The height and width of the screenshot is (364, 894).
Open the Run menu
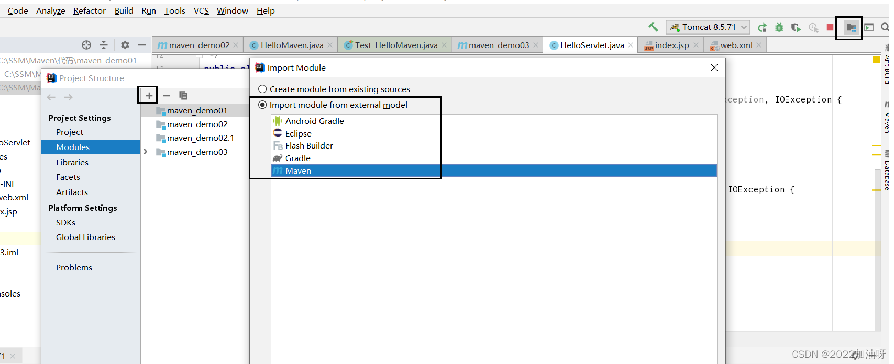click(x=149, y=10)
